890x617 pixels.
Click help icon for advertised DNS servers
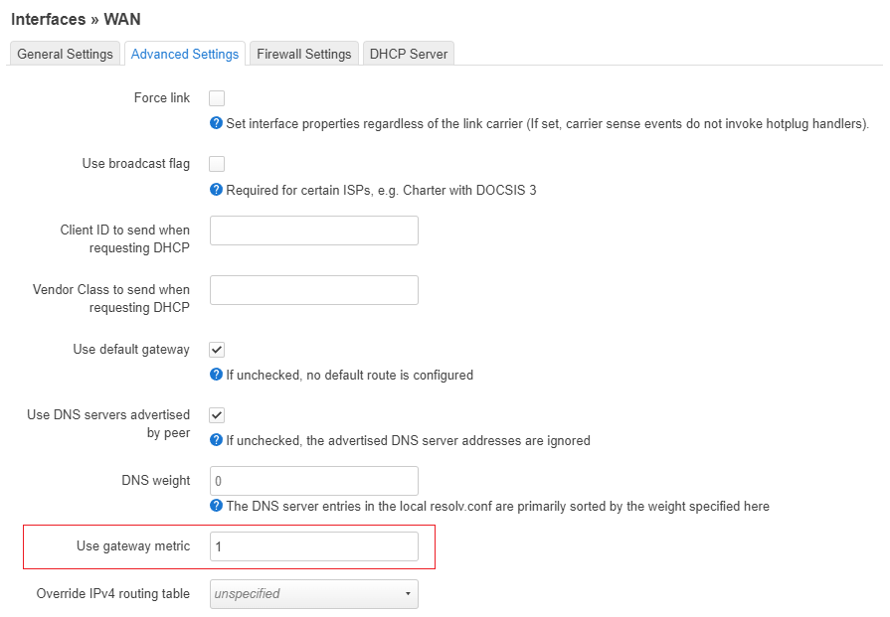pos(216,440)
